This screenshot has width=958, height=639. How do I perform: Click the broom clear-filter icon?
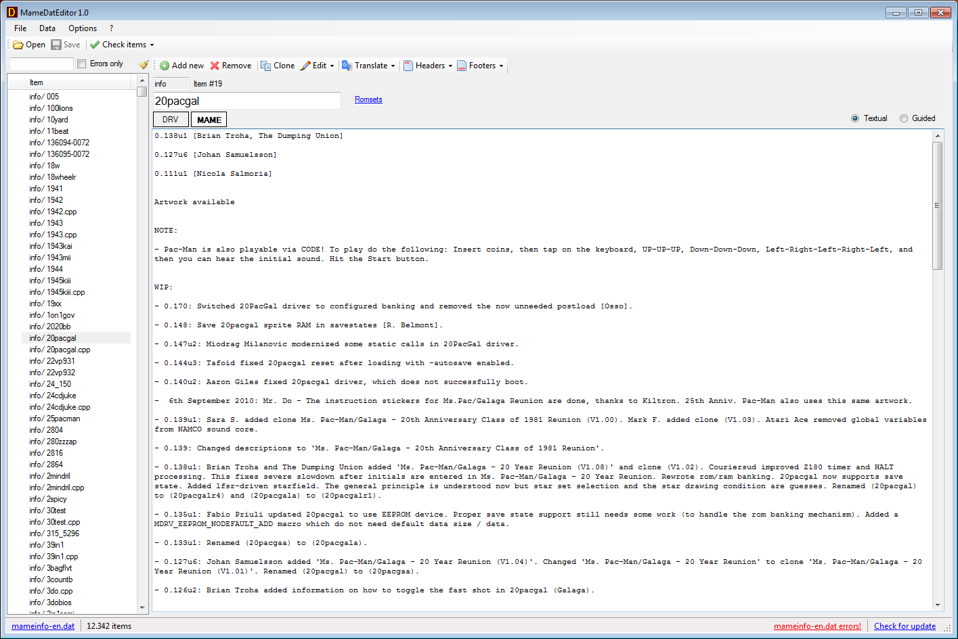point(144,64)
